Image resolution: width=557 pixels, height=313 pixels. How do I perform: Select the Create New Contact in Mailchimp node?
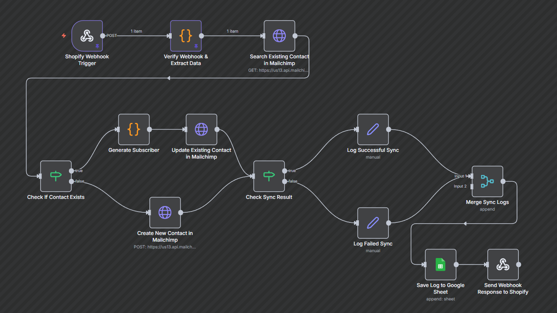click(x=165, y=213)
